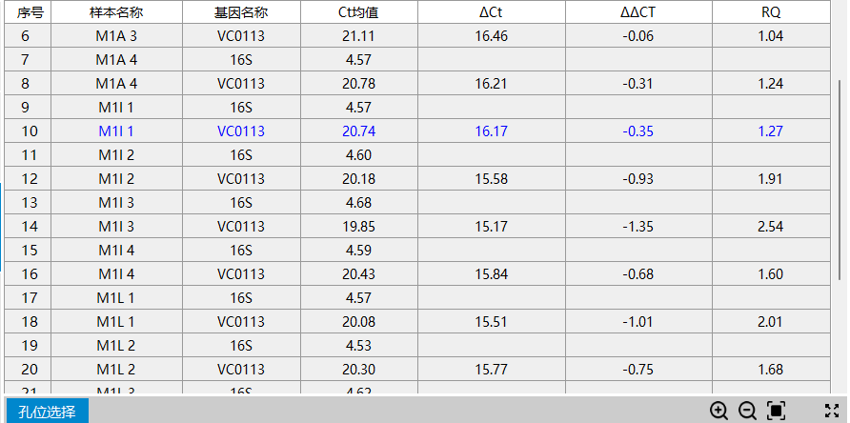The width and height of the screenshot is (850, 423).
Task: Click the Ct均值 column header
Action: (358, 12)
